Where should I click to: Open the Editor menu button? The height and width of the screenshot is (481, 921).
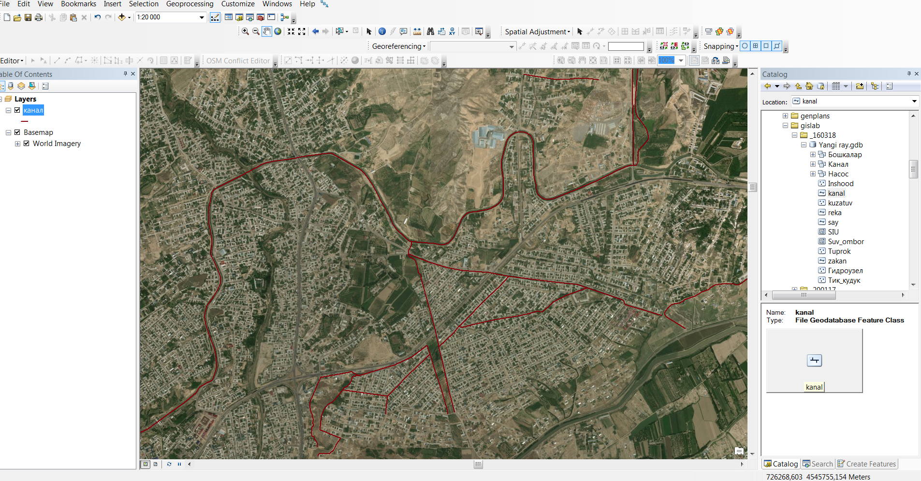point(12,60)
